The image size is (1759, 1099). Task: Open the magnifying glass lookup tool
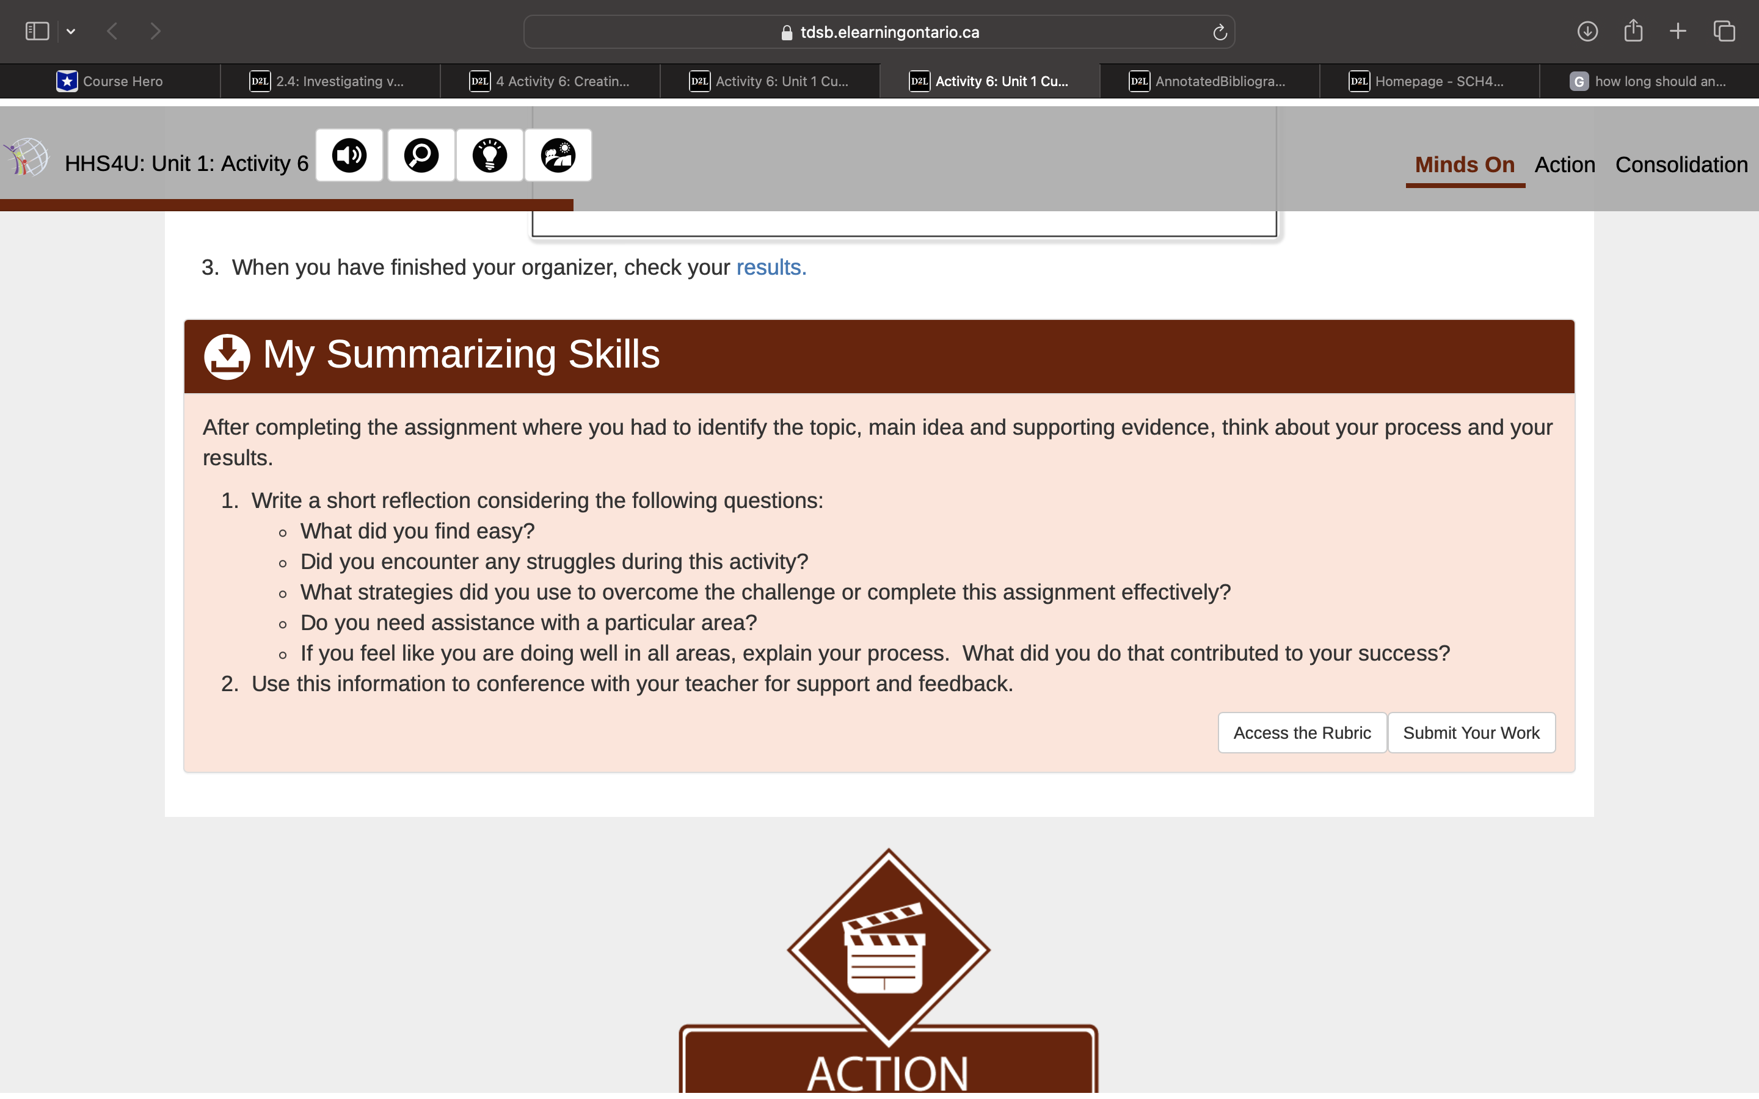click(420, 155)
